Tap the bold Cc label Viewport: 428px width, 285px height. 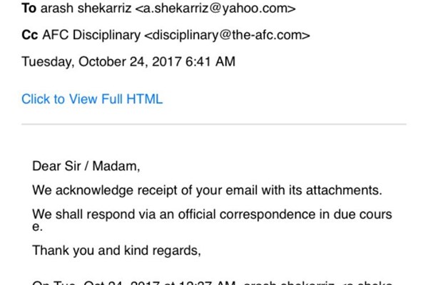click(x=30, y=35)
